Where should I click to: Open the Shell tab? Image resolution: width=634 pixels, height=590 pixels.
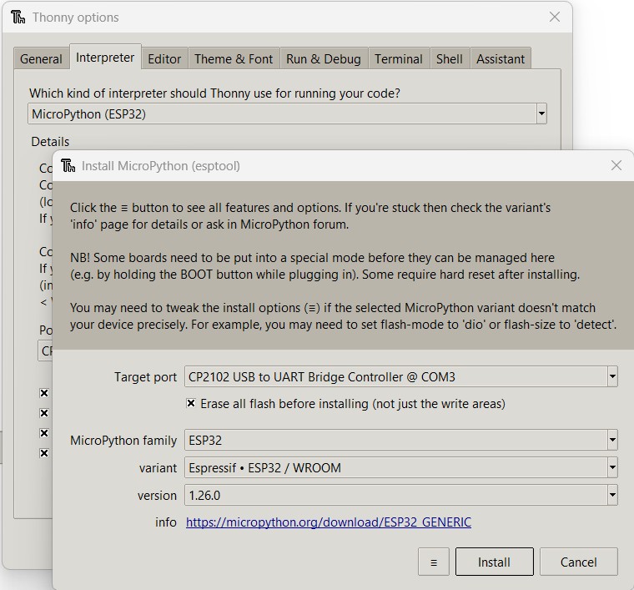(x=449, y=59)
